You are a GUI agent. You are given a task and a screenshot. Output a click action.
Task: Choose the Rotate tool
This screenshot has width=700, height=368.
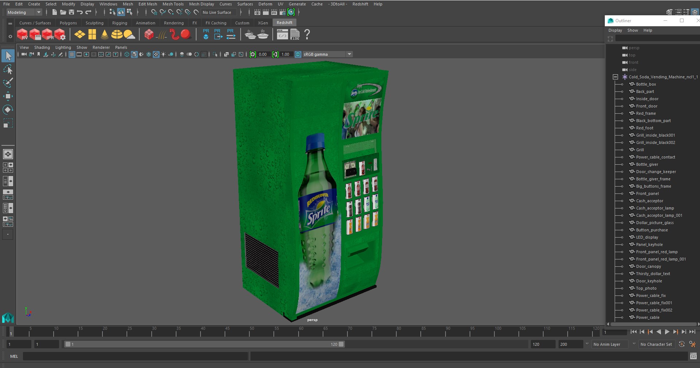pos(8,110)
